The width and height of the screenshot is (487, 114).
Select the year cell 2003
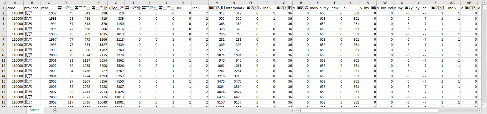tap(49, 71)
